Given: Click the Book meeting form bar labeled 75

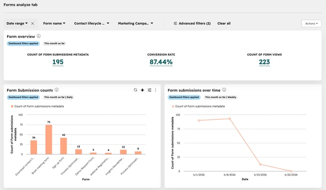Looking at the screenshot, I should (49, 139).
